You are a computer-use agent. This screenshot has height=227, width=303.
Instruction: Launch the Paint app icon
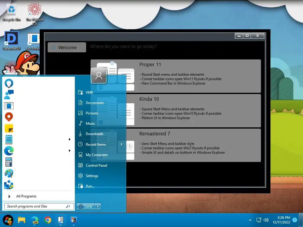tap(9, 173)
